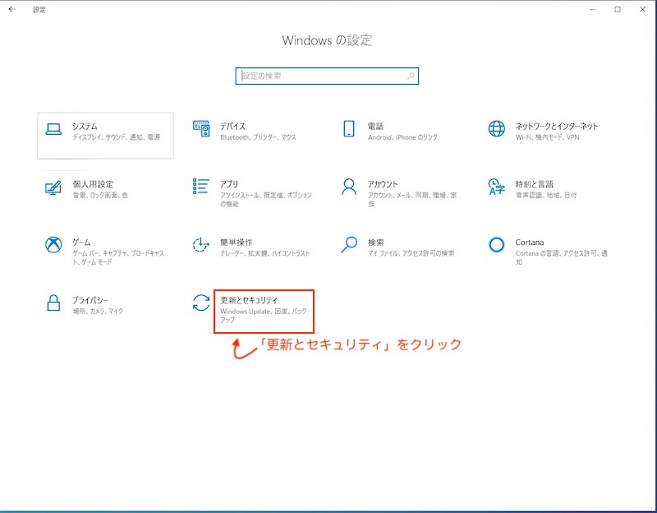Viewport: 657px width, 513px height.
Task: Click the System laptop icon
Action: [53, 129]
